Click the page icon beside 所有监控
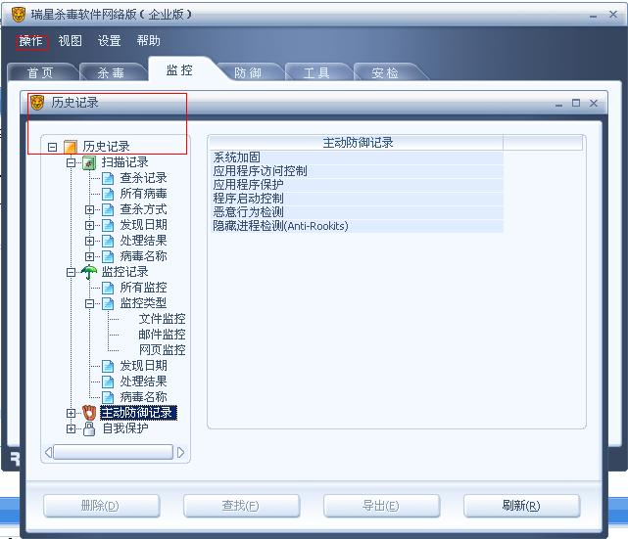Image resolution: width=628 pixels, height=539 pixels. coord(108,288)
